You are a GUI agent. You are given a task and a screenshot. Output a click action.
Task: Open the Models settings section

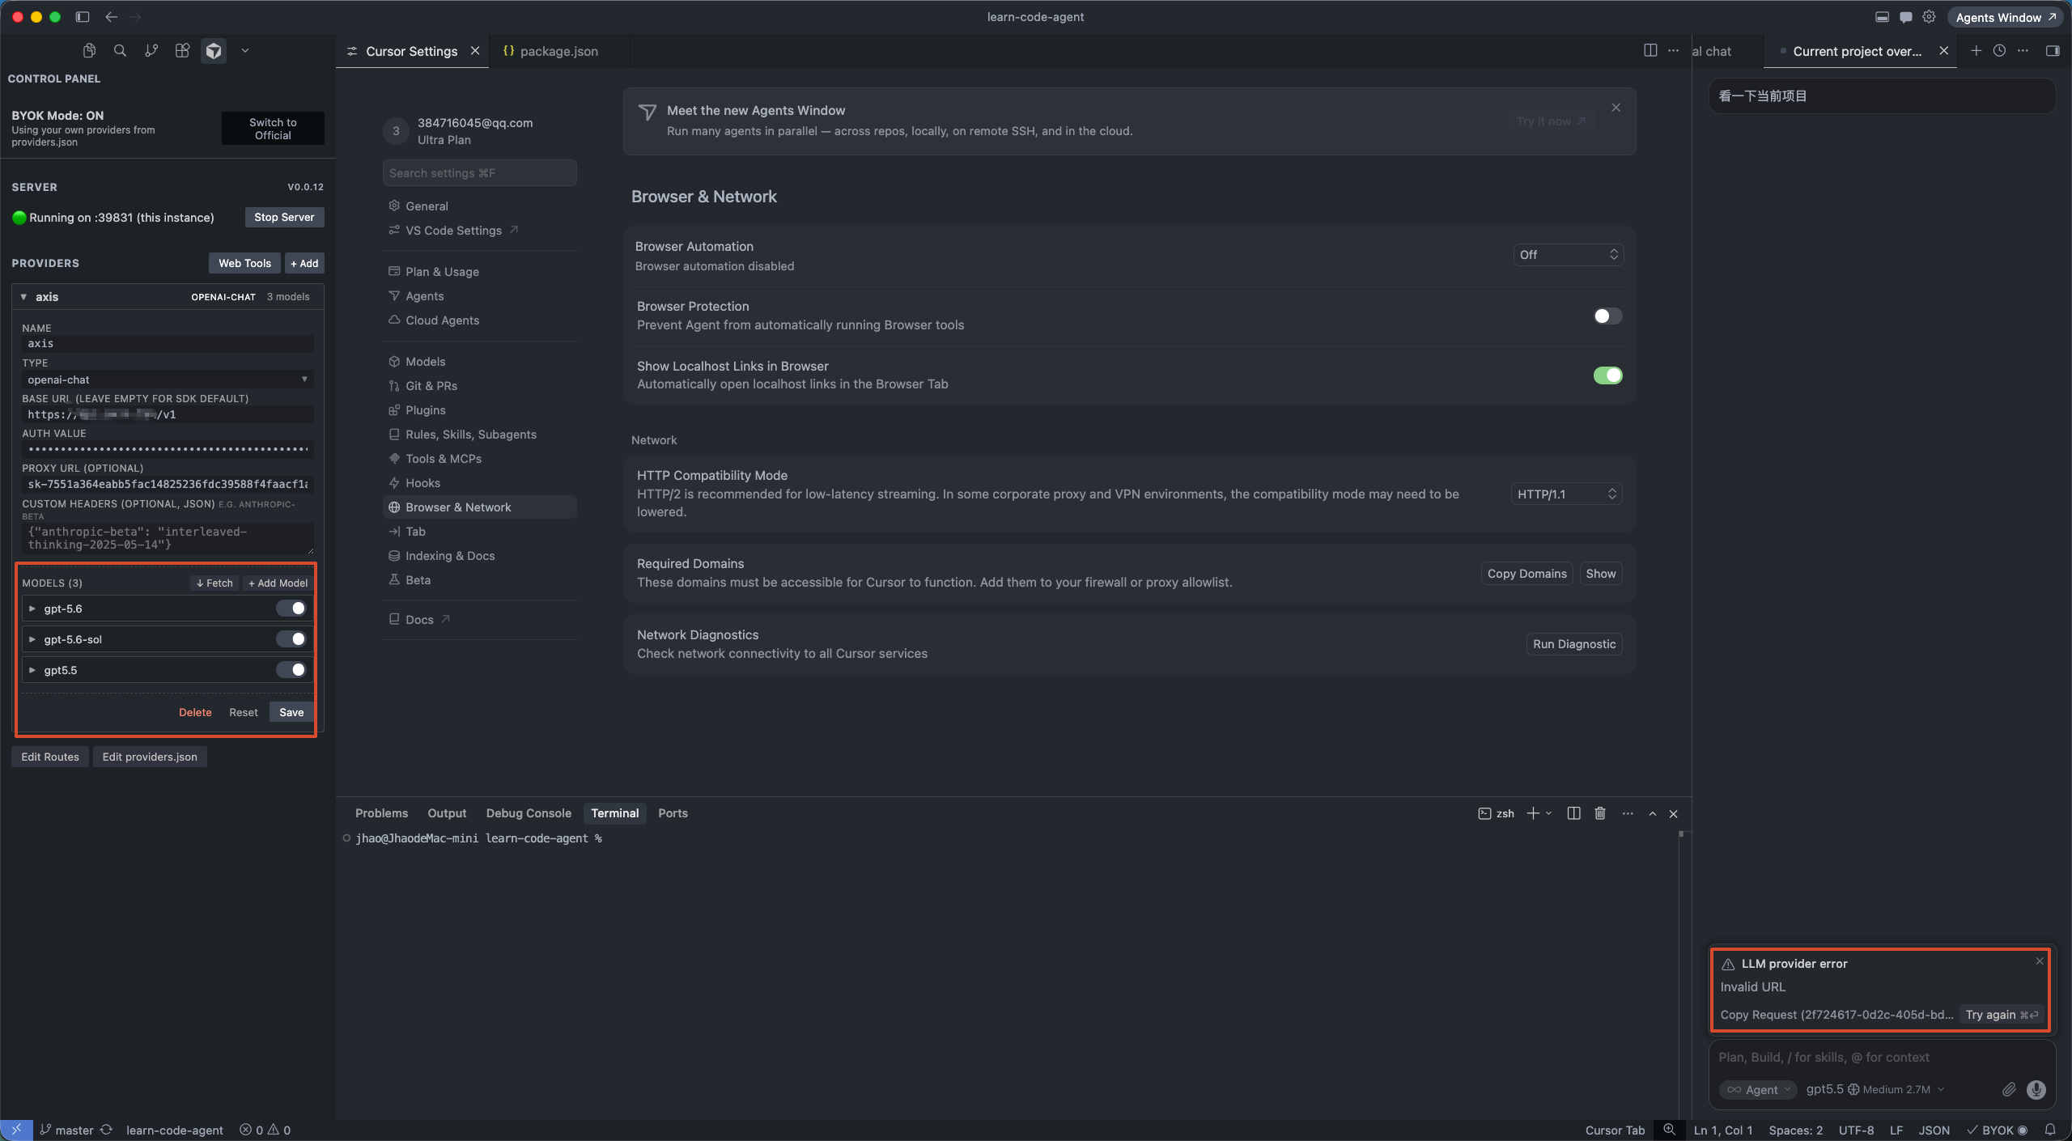480,362
